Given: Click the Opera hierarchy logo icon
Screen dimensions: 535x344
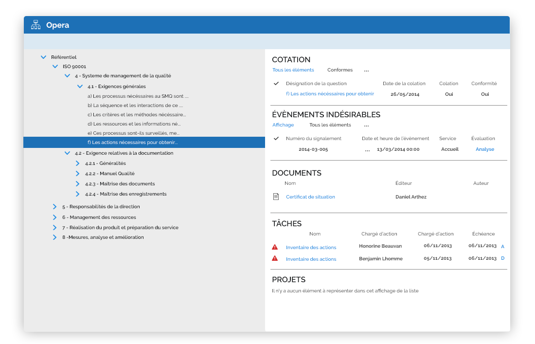Looking at the screenshot, I should coord(36,25).
